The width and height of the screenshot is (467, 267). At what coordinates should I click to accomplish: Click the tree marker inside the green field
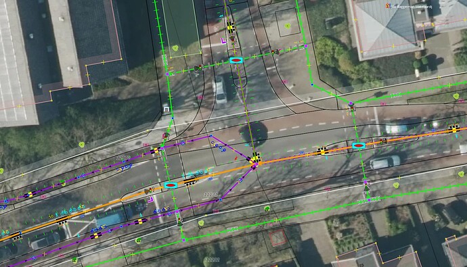click(x=175, y=48)
